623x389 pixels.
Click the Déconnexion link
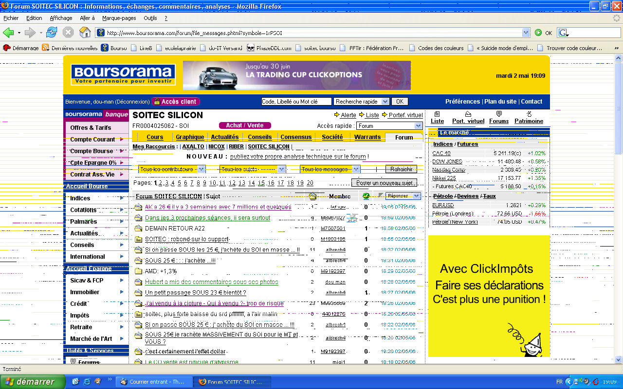(x=132, y=102)
